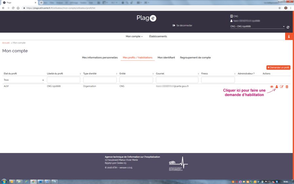Select the Actif status cell
Image resolution: width=294 pixels, height=184 pixels.
[6, 86]
